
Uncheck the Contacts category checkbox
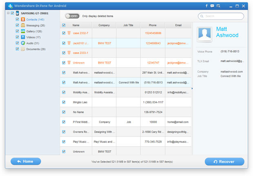tap(17, 19)
